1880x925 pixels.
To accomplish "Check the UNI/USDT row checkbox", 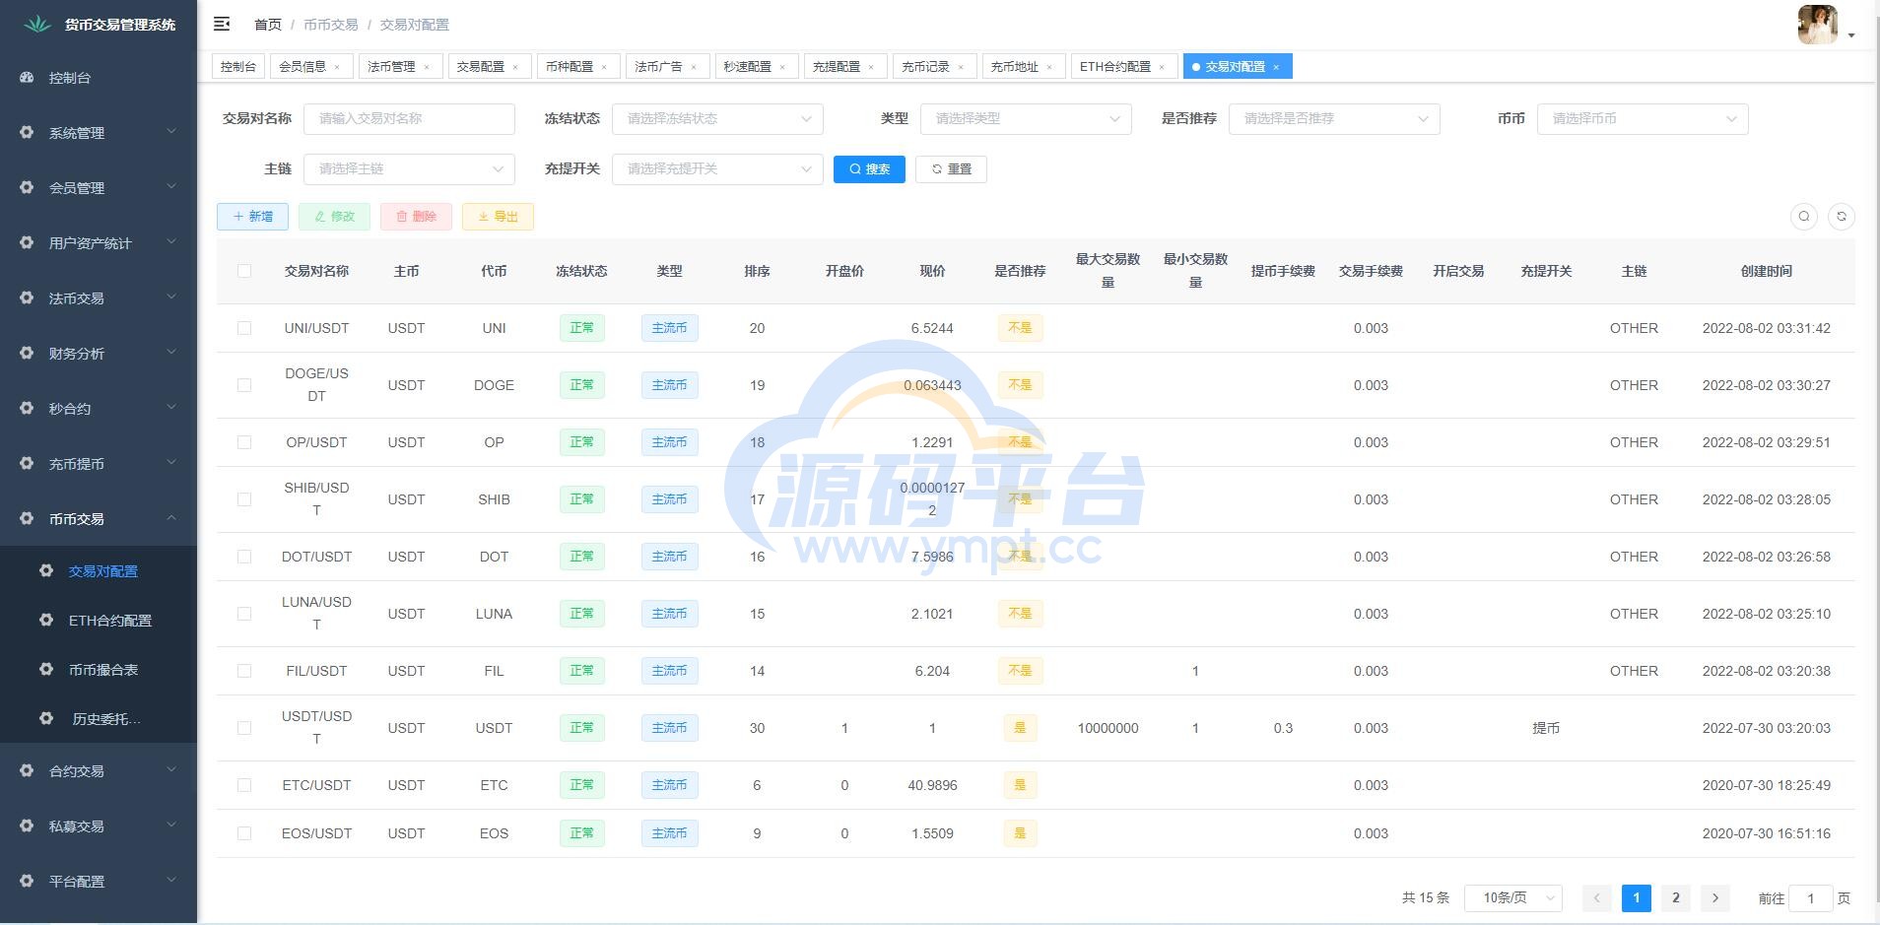I will coord(244,328).
